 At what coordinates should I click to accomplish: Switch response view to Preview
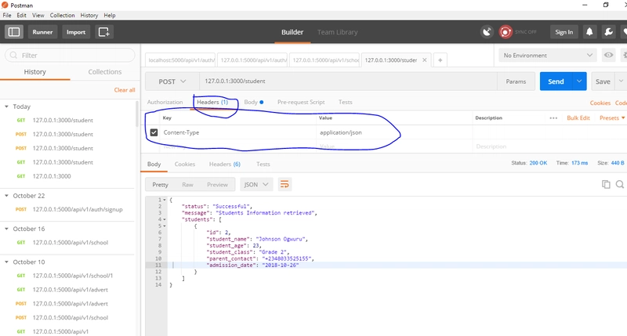(217, 185)
